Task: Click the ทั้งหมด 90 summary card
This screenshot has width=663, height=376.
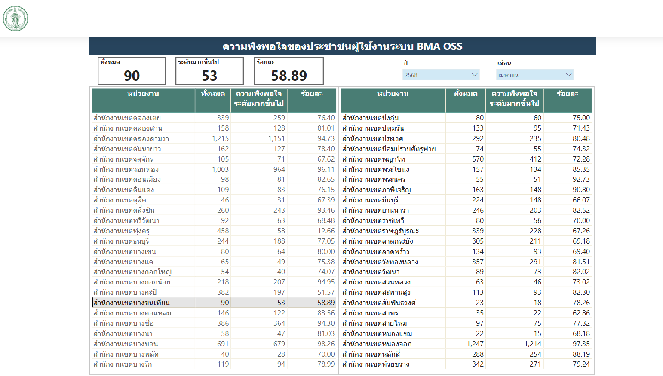Action: click(132, 71)
